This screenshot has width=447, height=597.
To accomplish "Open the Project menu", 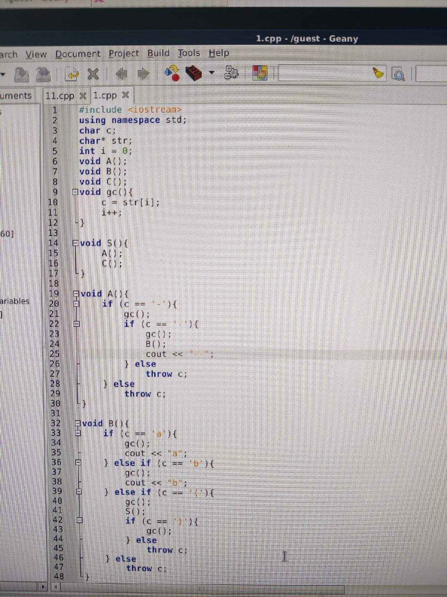I will 124,53.
